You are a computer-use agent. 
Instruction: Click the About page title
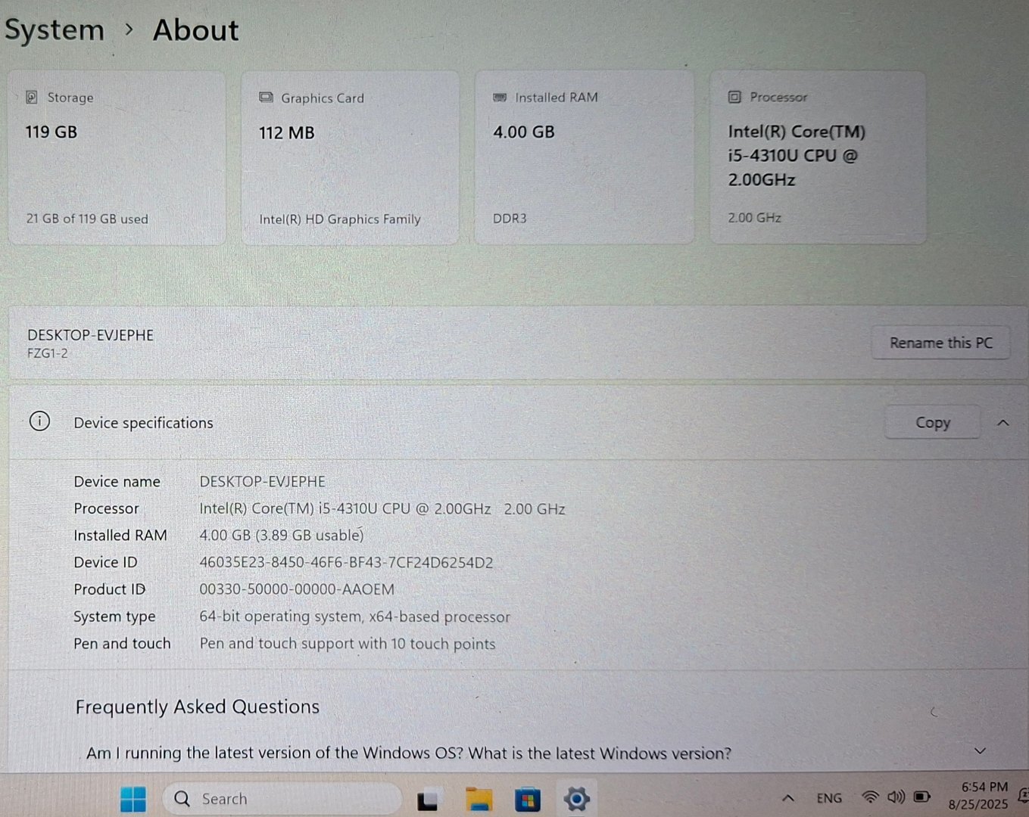tap(196, 30)
